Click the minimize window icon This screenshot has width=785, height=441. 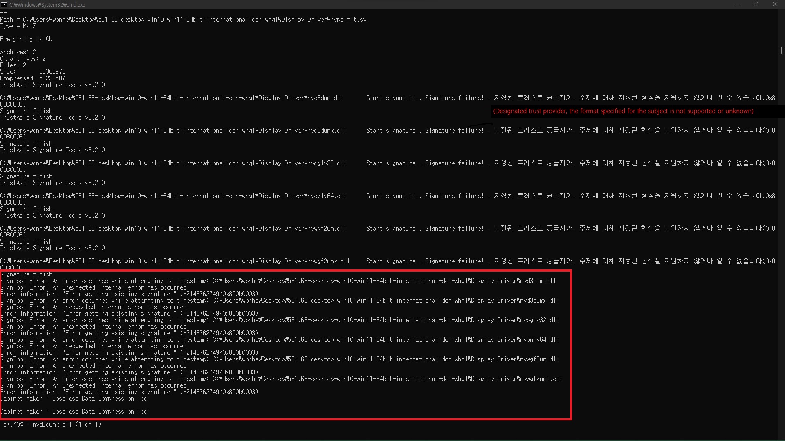tap(738, 4)
